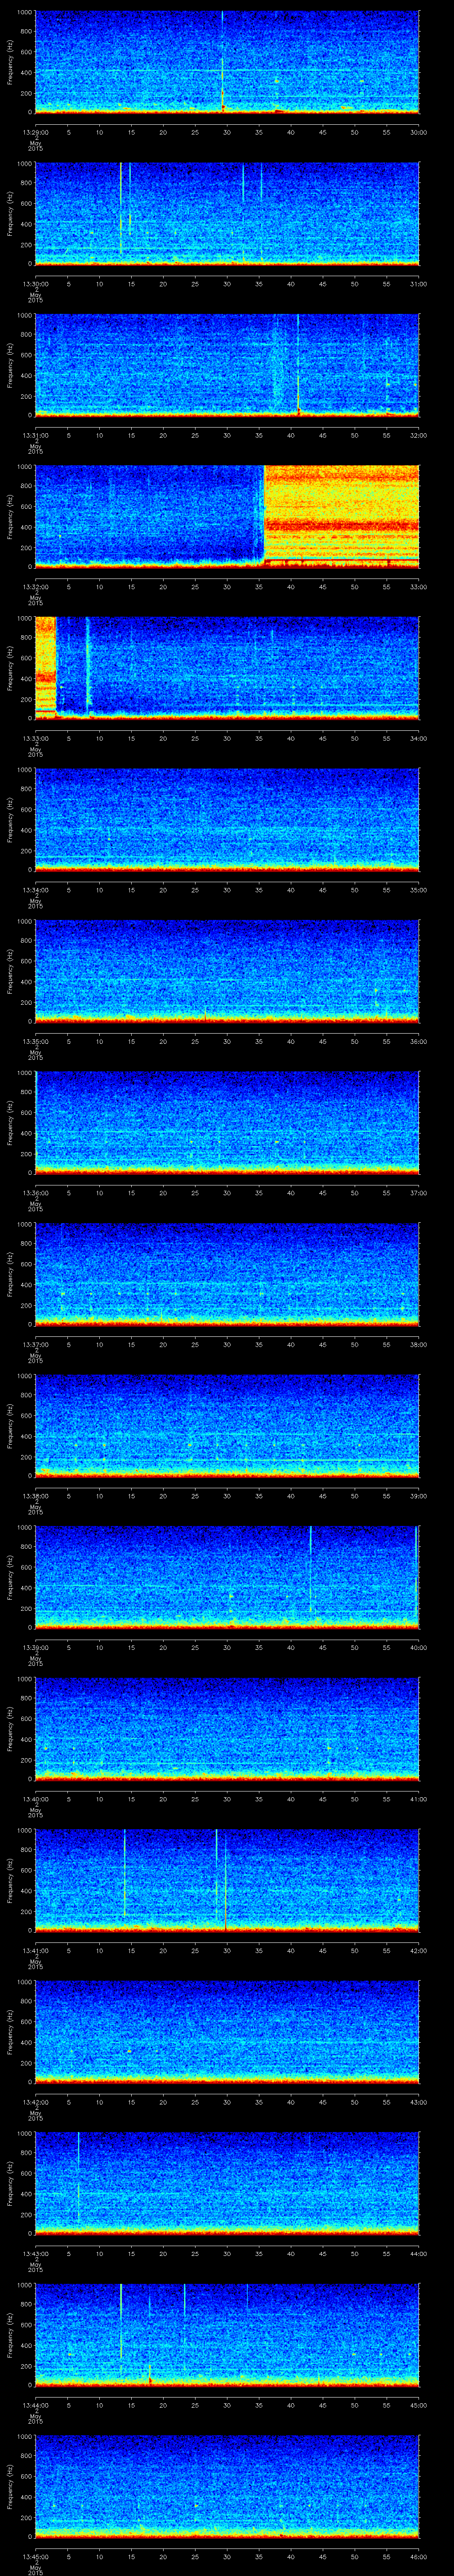Screen dimensions: 454x2576
Task: Select the 13:39:00 time axis label
Action: pyautogui.click(x=35, y=1647)
